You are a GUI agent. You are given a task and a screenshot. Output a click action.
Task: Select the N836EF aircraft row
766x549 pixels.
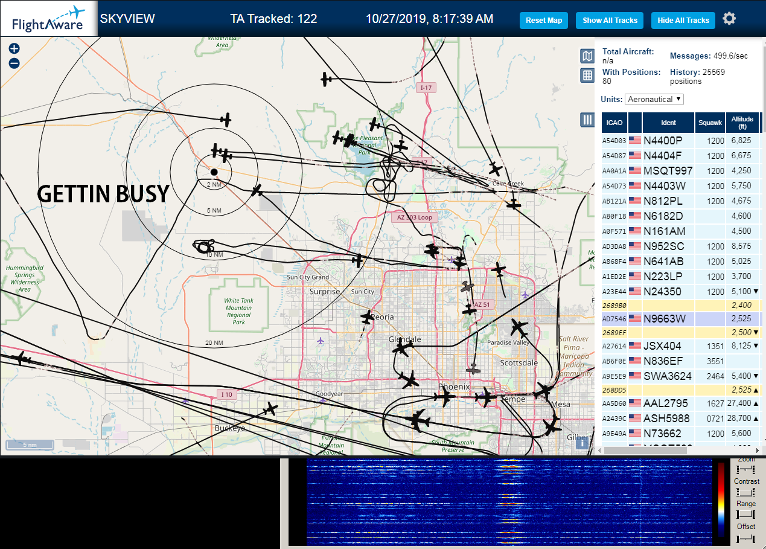click(x=681, y=361)
